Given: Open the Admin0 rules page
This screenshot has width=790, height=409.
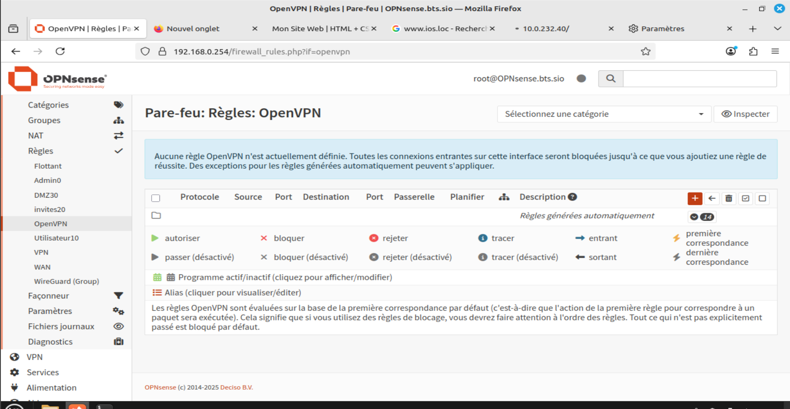Looking at the screenshot, I should pos(47,180).
